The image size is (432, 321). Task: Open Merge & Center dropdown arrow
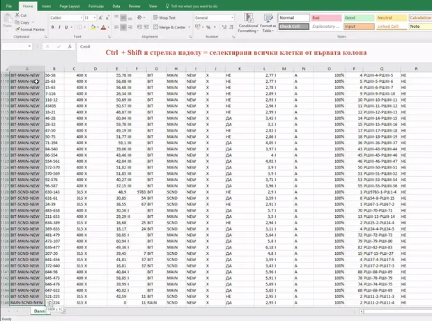click(190, 27)
